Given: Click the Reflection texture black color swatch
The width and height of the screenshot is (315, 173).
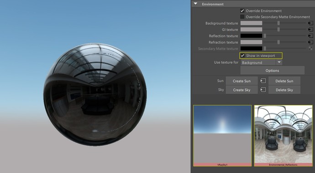Looking at the screenshot, I should [x=252, y=36].
